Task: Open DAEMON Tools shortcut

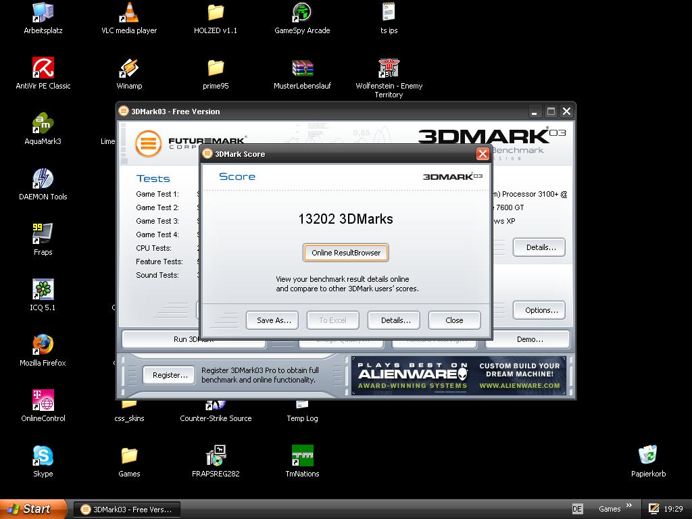Action: point(43,184)
